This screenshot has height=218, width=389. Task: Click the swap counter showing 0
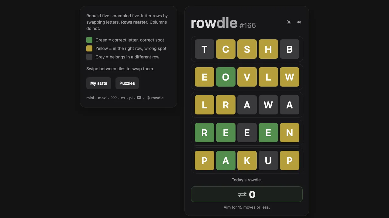247,194
